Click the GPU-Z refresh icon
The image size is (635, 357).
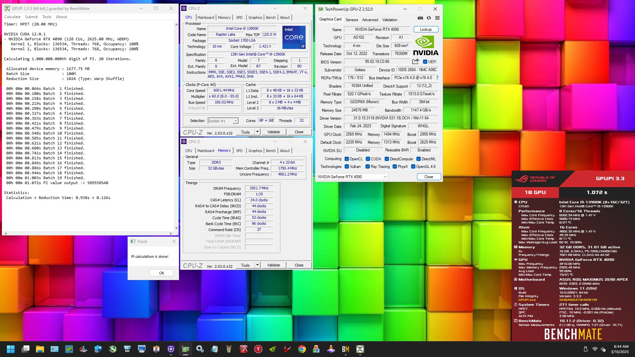(429, 18)
